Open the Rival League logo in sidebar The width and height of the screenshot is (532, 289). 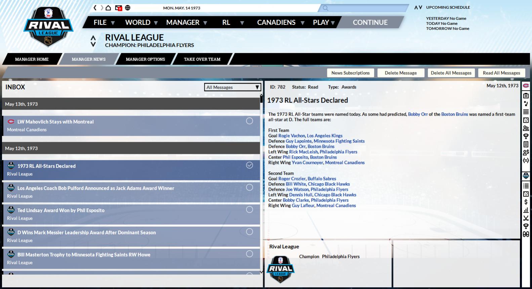coord(526,176)
